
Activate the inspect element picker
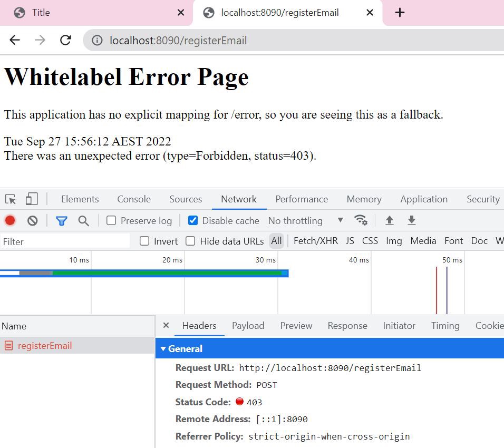click(x=11, y=199)
